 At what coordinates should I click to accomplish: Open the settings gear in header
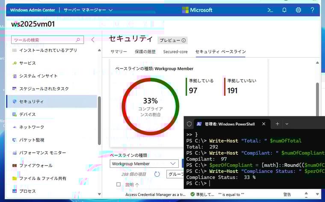click(298, 10)
